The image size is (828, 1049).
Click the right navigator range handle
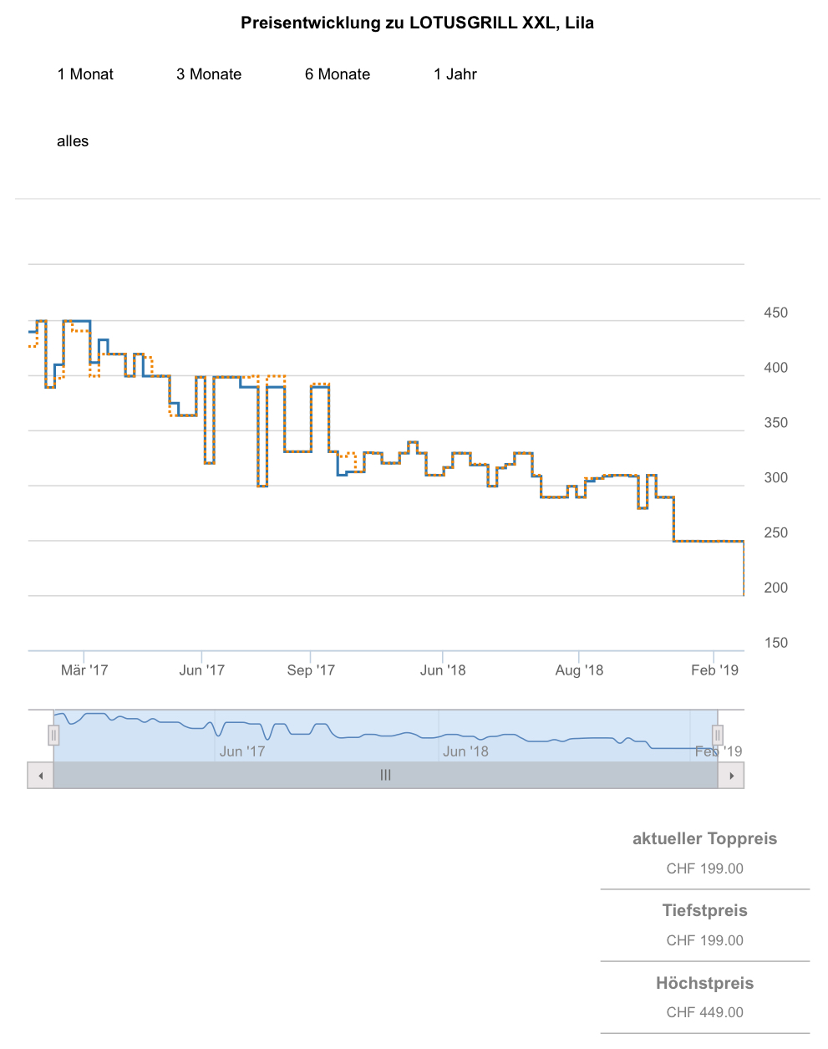[x=717, y=735]
